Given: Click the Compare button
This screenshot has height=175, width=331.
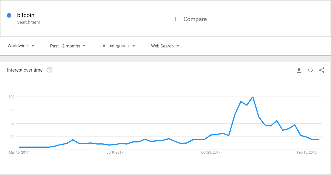Looking at the screenshot, I should 195,19.
